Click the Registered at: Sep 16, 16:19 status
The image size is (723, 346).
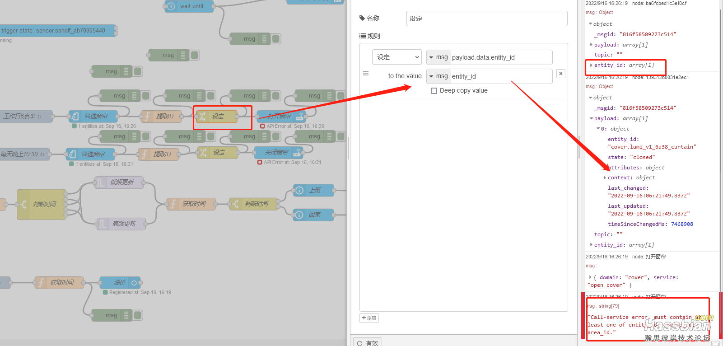point(137,292)
